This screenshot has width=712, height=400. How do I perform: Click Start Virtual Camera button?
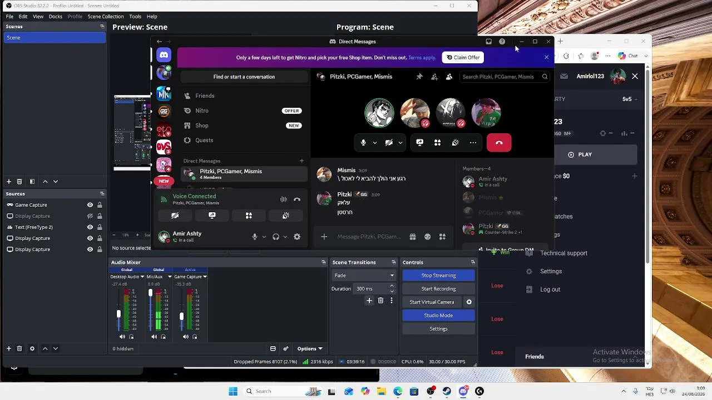click(x=432, y=302)
